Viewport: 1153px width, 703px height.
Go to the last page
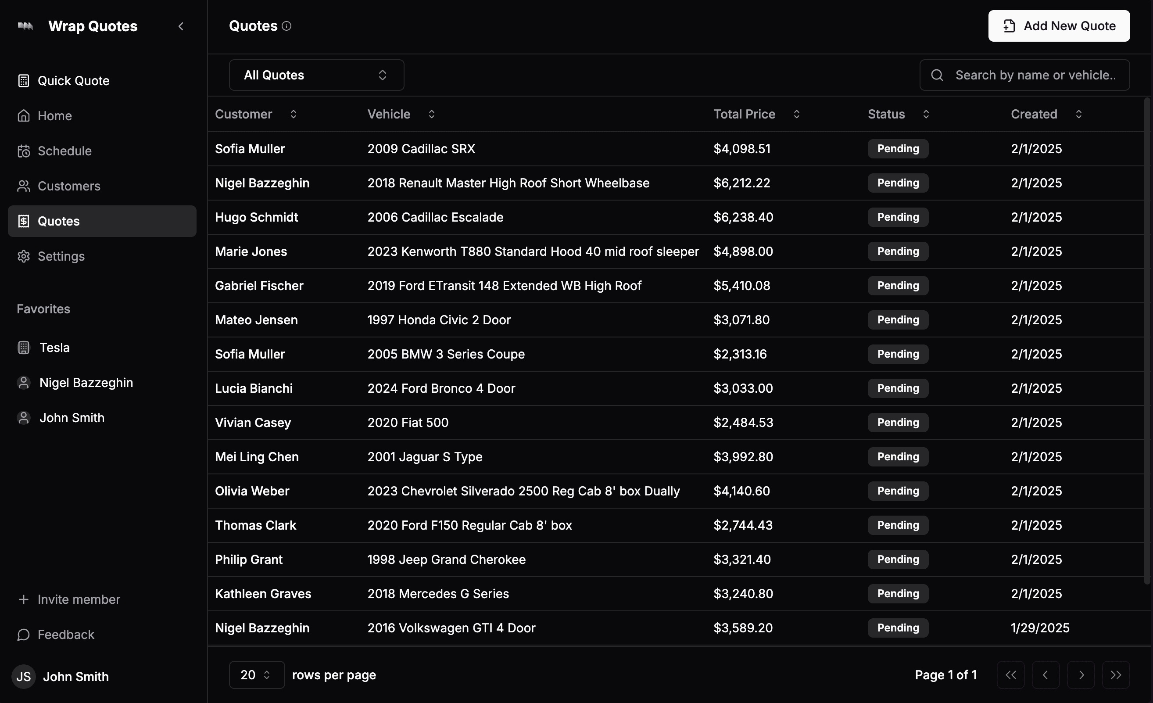pos(1116,674)
